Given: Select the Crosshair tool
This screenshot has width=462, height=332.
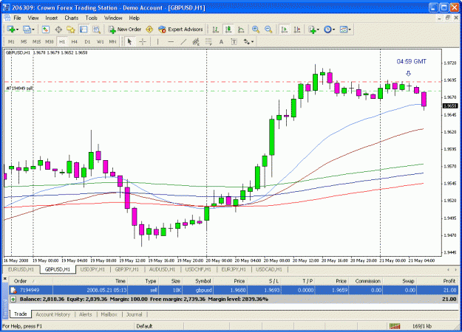Looking at the screenshot, I should tap(143, 42).
